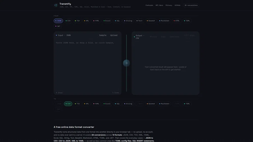Open the Features nav link
The width and height of the screenshot is (253, 142).
149,5
